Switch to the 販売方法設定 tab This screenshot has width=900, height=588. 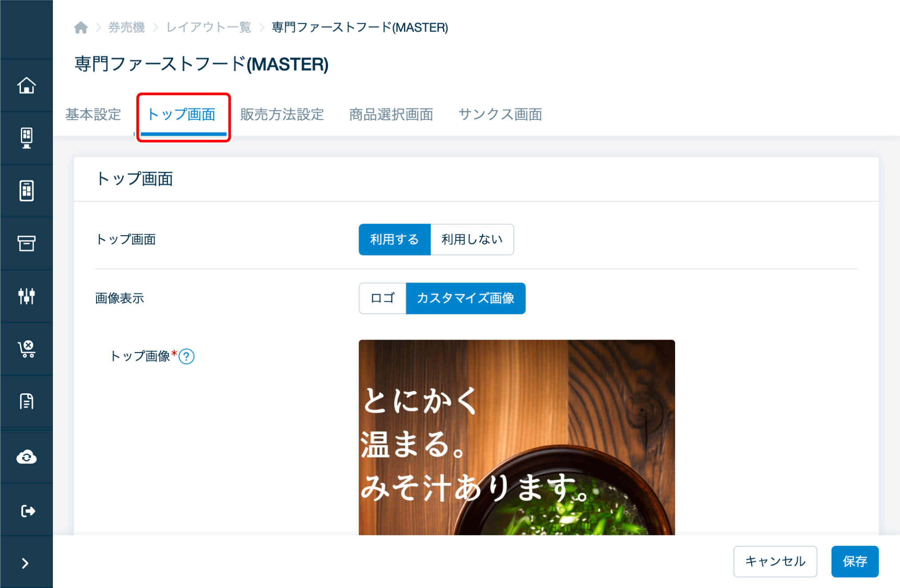pyautogui.click(x=282, y=115)
